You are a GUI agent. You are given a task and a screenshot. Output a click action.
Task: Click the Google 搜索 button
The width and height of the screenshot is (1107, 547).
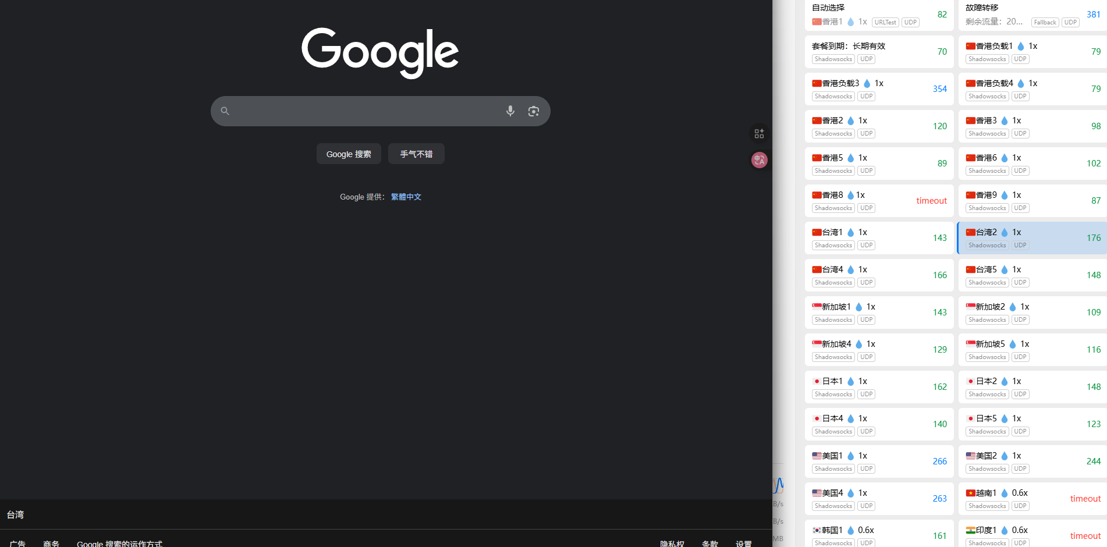[349, 154]
